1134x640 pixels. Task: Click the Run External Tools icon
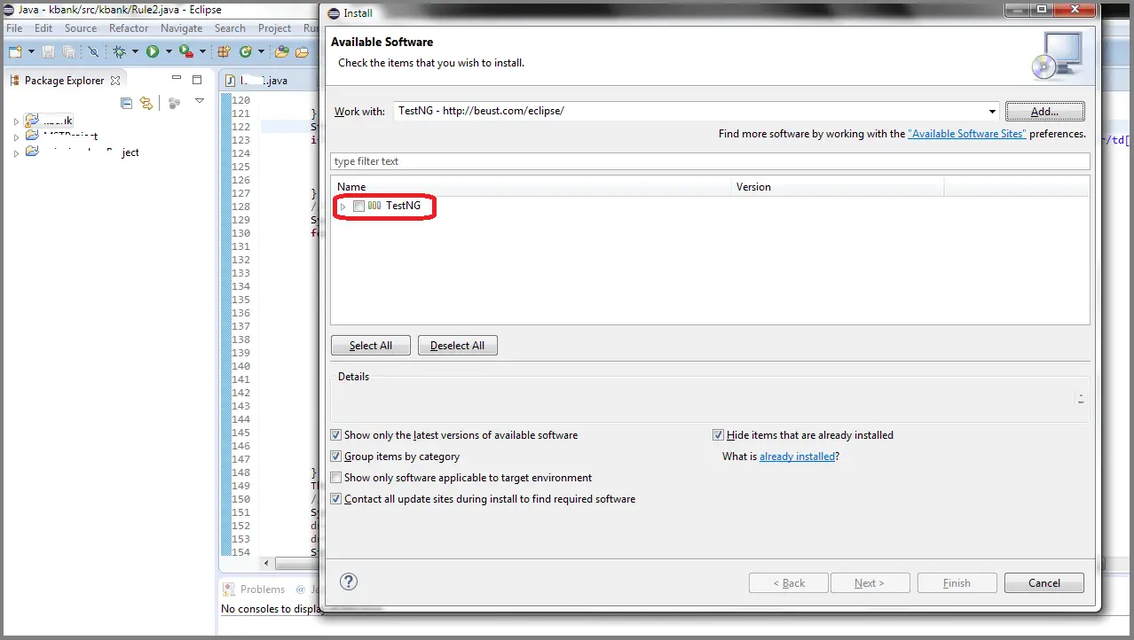(x=186, y=52)
